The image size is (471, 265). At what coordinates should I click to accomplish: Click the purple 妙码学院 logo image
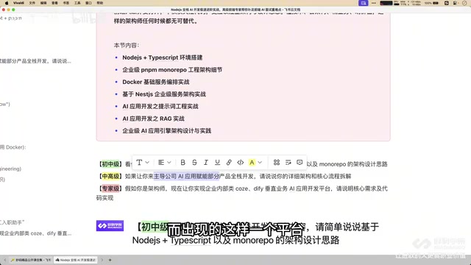click(x=110, y=226)
